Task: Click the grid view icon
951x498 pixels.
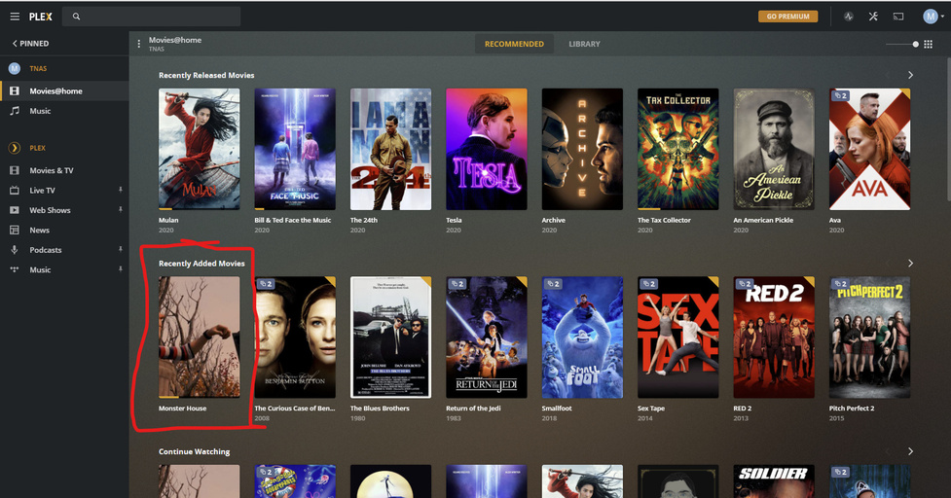Action: tap(928, 44)
